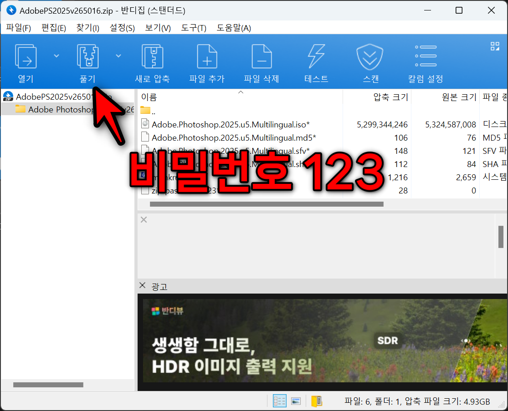508x411 pixels.
Task: Open the 설정(S) menu
Action: click(x=122, y=28)
